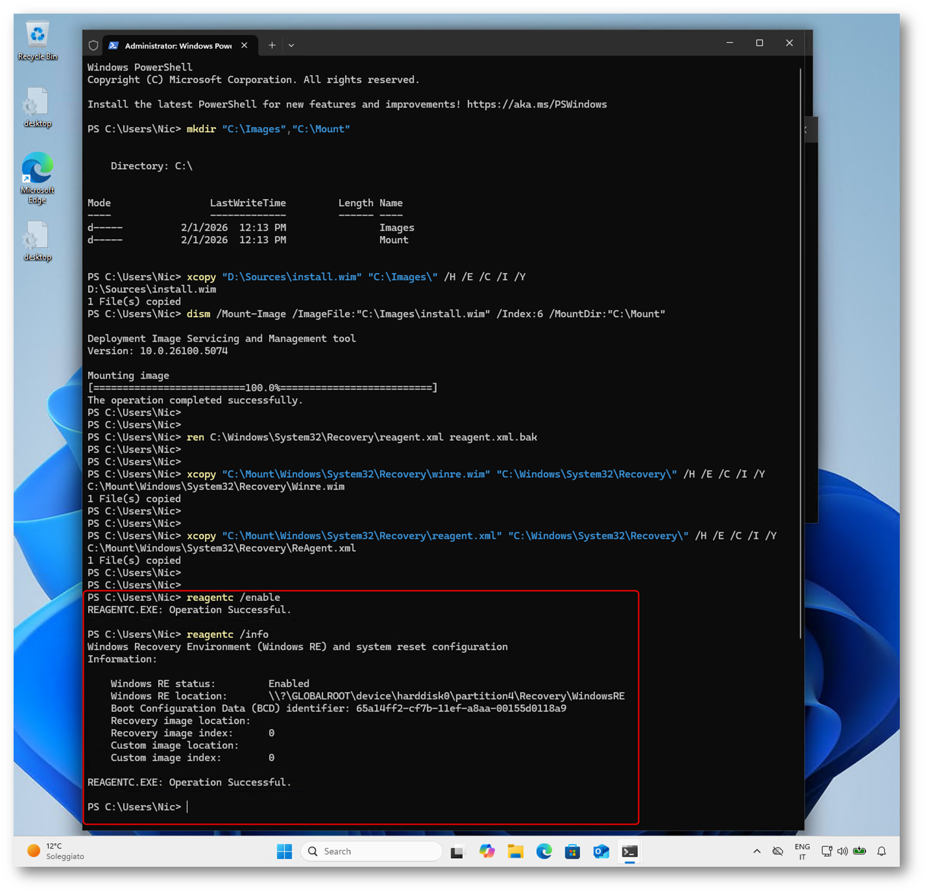Launch Copilot from the taskbar
The image size is (927, 894).
(487, 851)
